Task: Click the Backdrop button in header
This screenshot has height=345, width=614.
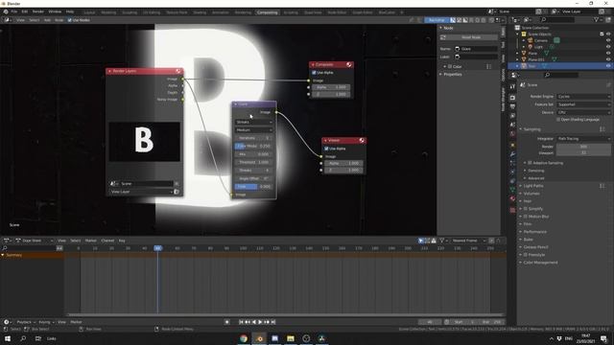Action: 437,20
